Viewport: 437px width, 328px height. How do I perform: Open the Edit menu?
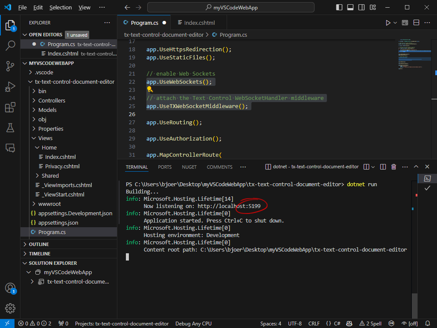[x=38, y=8]
